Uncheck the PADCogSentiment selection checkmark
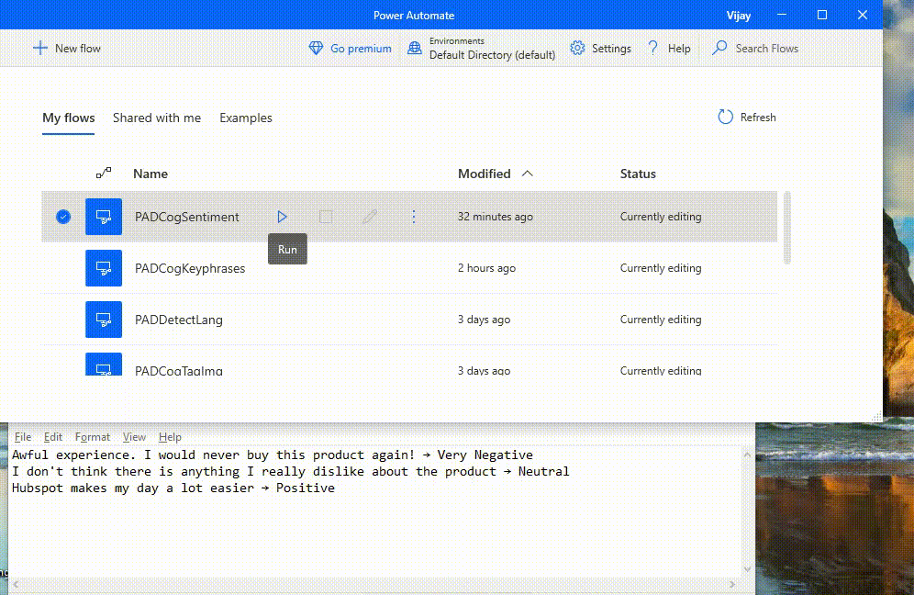The image size is (914, 595). point(63,217)
